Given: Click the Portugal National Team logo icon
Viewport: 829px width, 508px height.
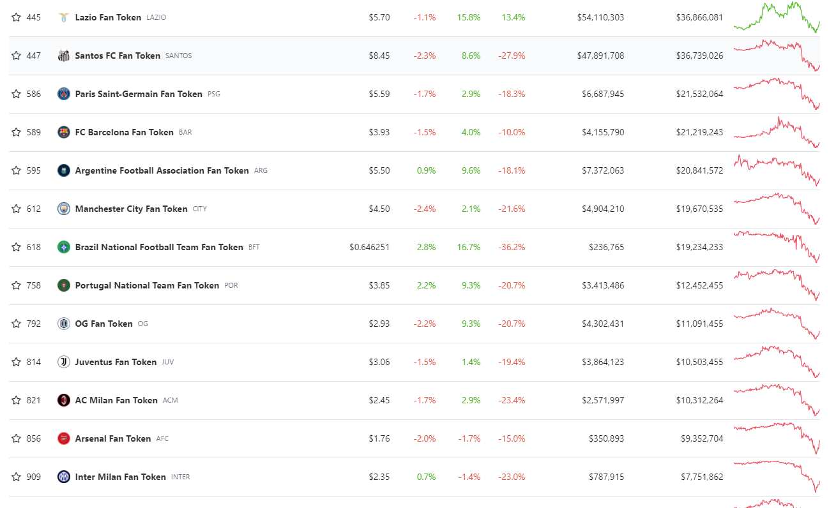Looking at the screenshot, I should [63, 285].
